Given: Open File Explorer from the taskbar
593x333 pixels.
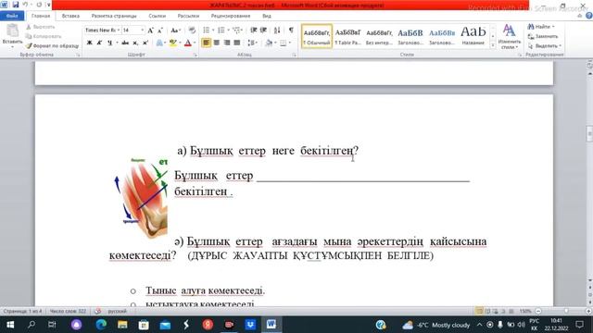Looking at the screenshot, I should click(x=122, y=325).
